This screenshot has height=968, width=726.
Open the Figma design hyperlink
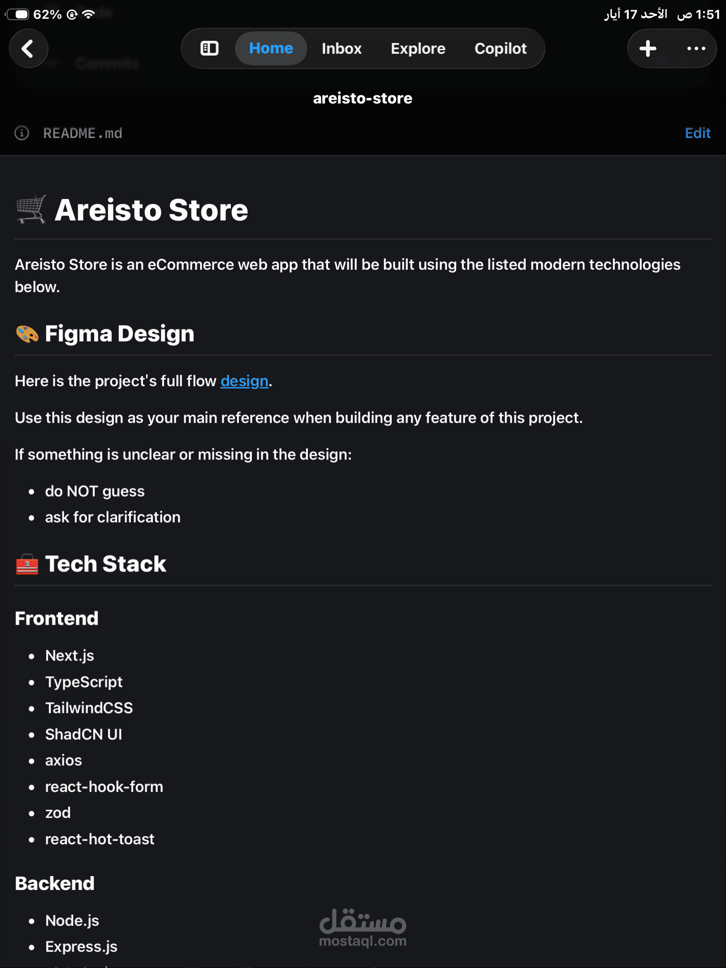pyautogui.click(x=244, y=381)
